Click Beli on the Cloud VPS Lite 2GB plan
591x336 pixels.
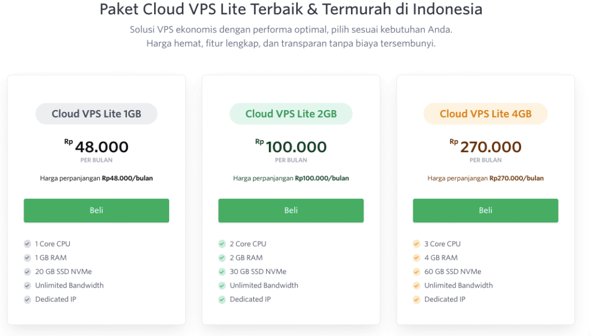pos(291,210)
